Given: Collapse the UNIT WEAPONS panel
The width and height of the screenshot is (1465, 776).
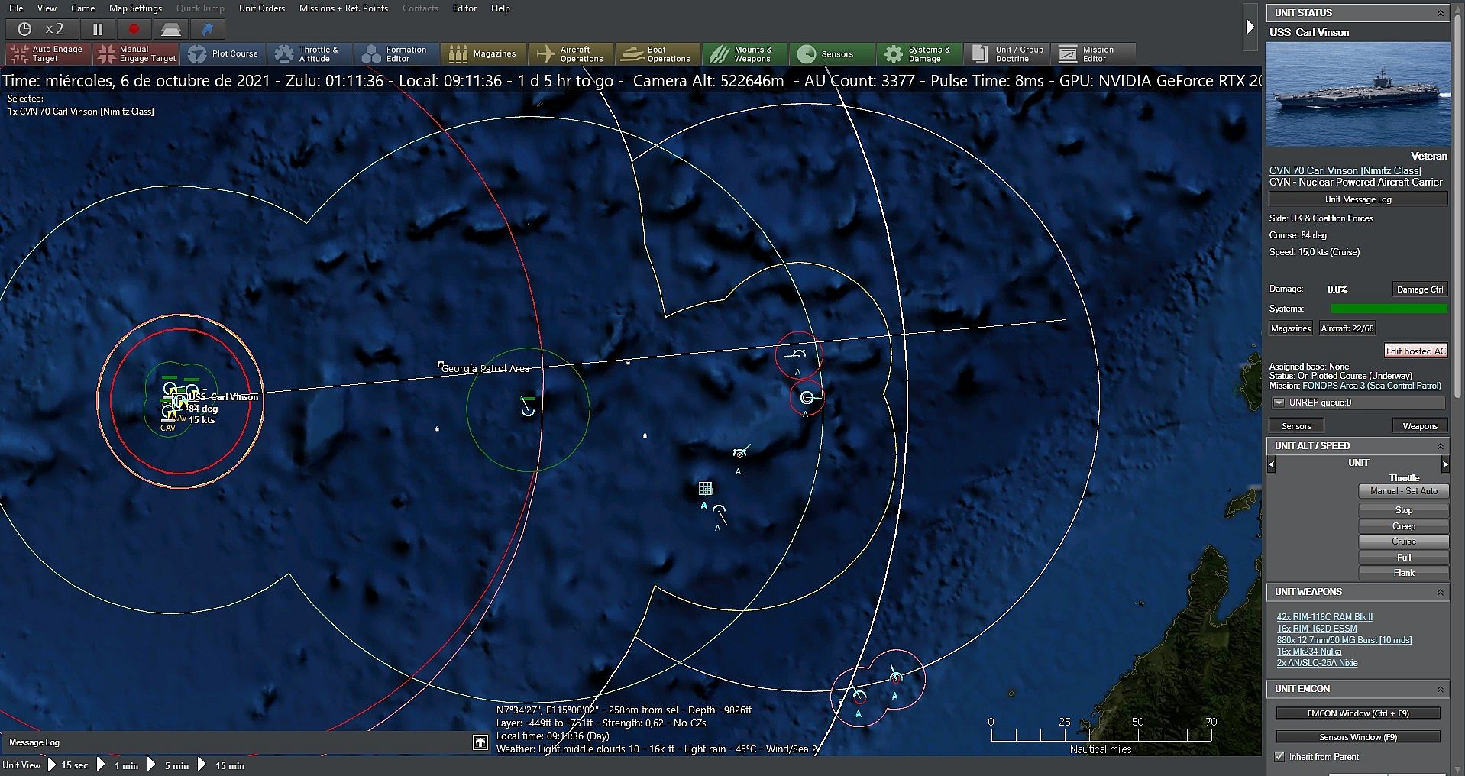Looking at the screenshot, I should pyautogui.click(x=1440, y=592).
